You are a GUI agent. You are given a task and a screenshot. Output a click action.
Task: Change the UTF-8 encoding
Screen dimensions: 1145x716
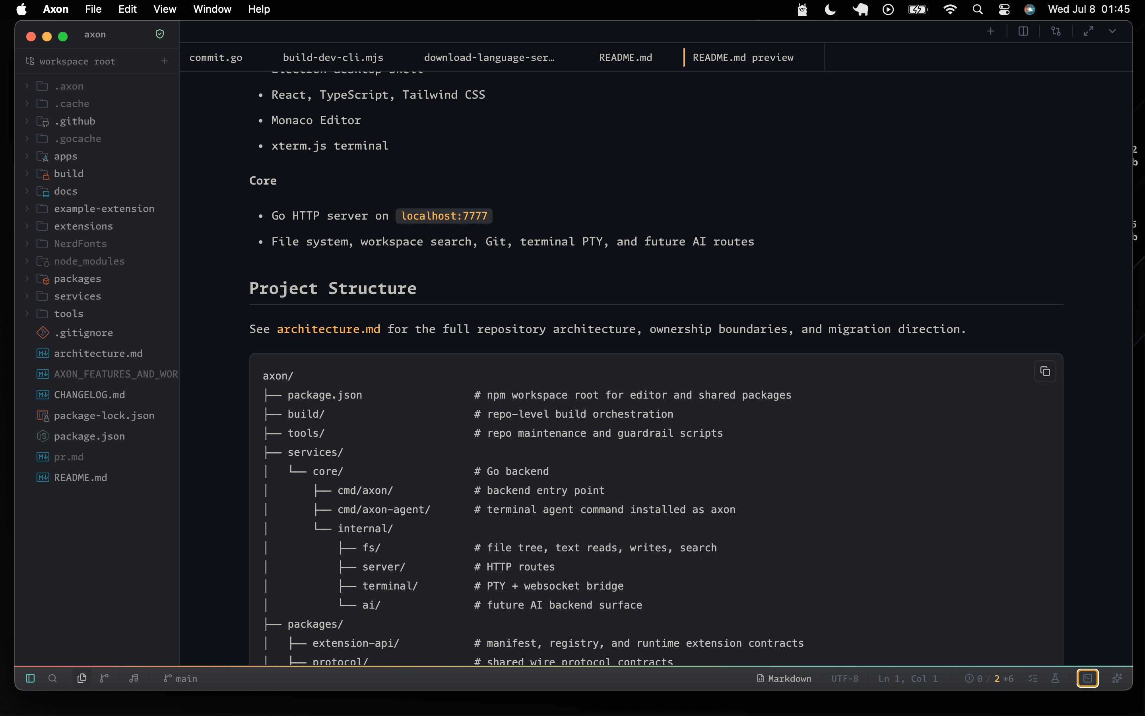pyautogui.click(x=844, y=678)
